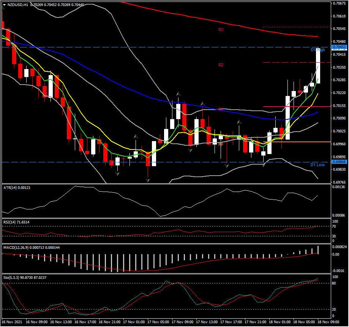Click the 0.70480 price scale value
The width and height of the screenshot is (349, 327).
point(339,42)
